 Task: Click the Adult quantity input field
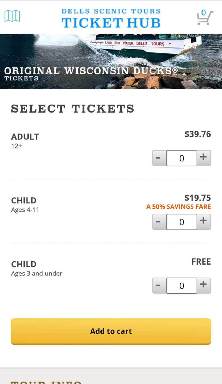(x=181, y=158)
